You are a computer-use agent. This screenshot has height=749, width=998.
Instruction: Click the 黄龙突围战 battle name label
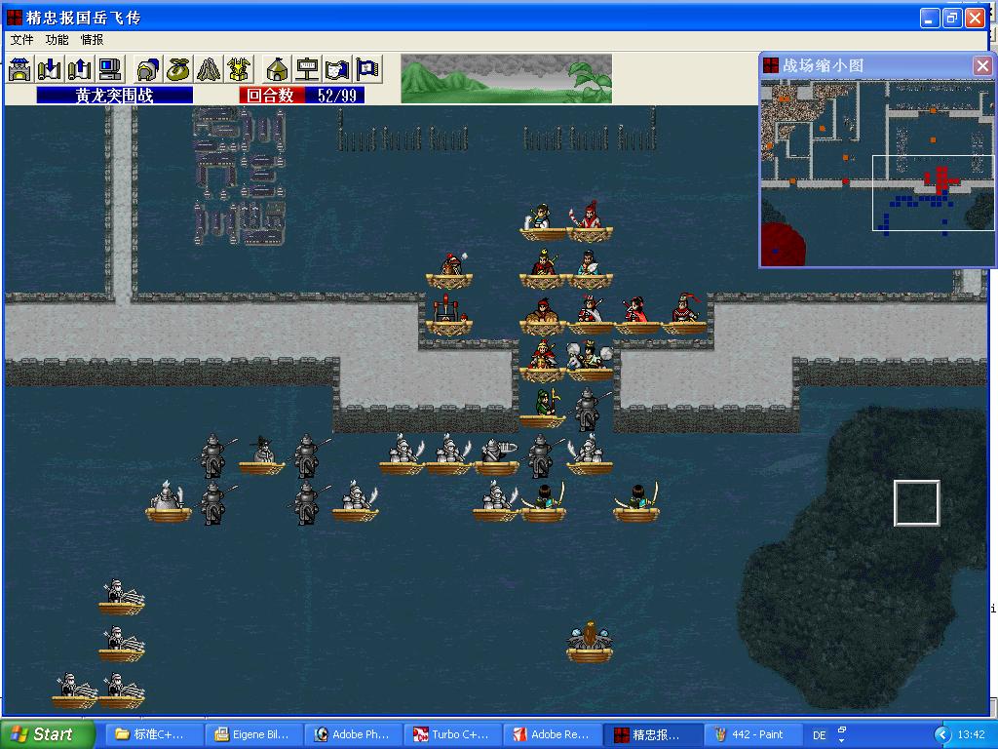(x=115, y=96)
